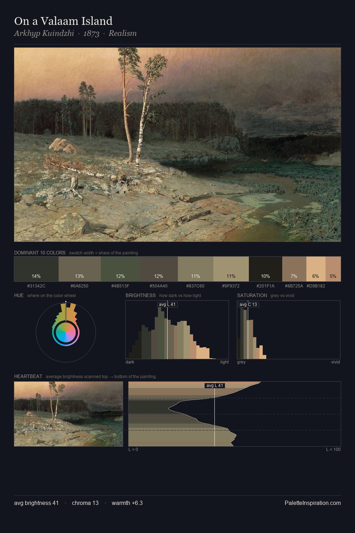355x533 pixels.
Task: Click the artist name Arkhyp Kuindzhi
Action: pyautogui.click(x=44, y=33)
